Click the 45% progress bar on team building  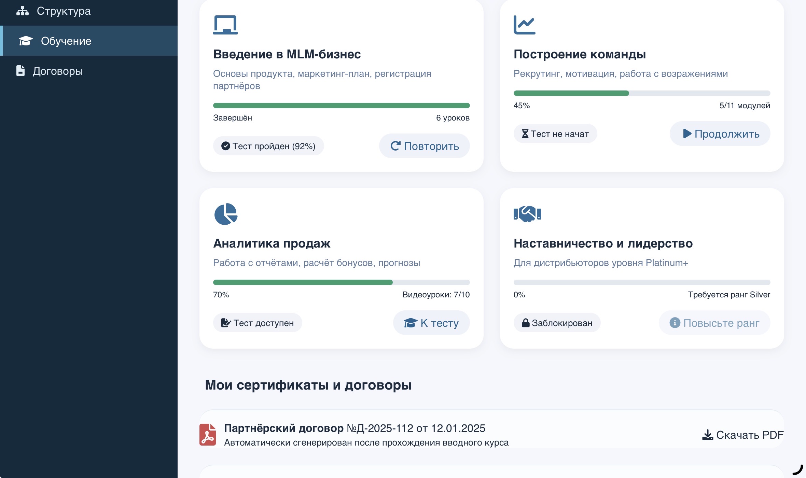click(641, 93)
